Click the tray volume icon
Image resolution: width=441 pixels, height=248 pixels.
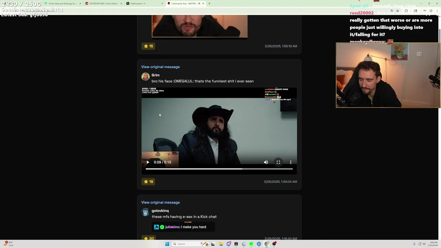point(424,244)
